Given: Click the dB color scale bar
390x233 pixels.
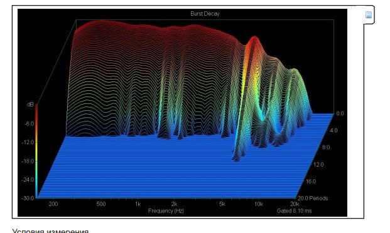Looking at the screenshot, I should (x=36, y=151).
